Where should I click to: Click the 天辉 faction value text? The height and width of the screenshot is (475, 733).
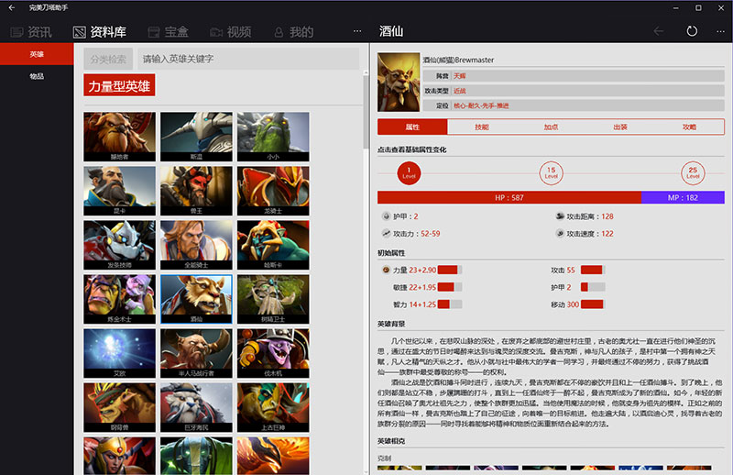pyautogui.click(x=460, y=76)
